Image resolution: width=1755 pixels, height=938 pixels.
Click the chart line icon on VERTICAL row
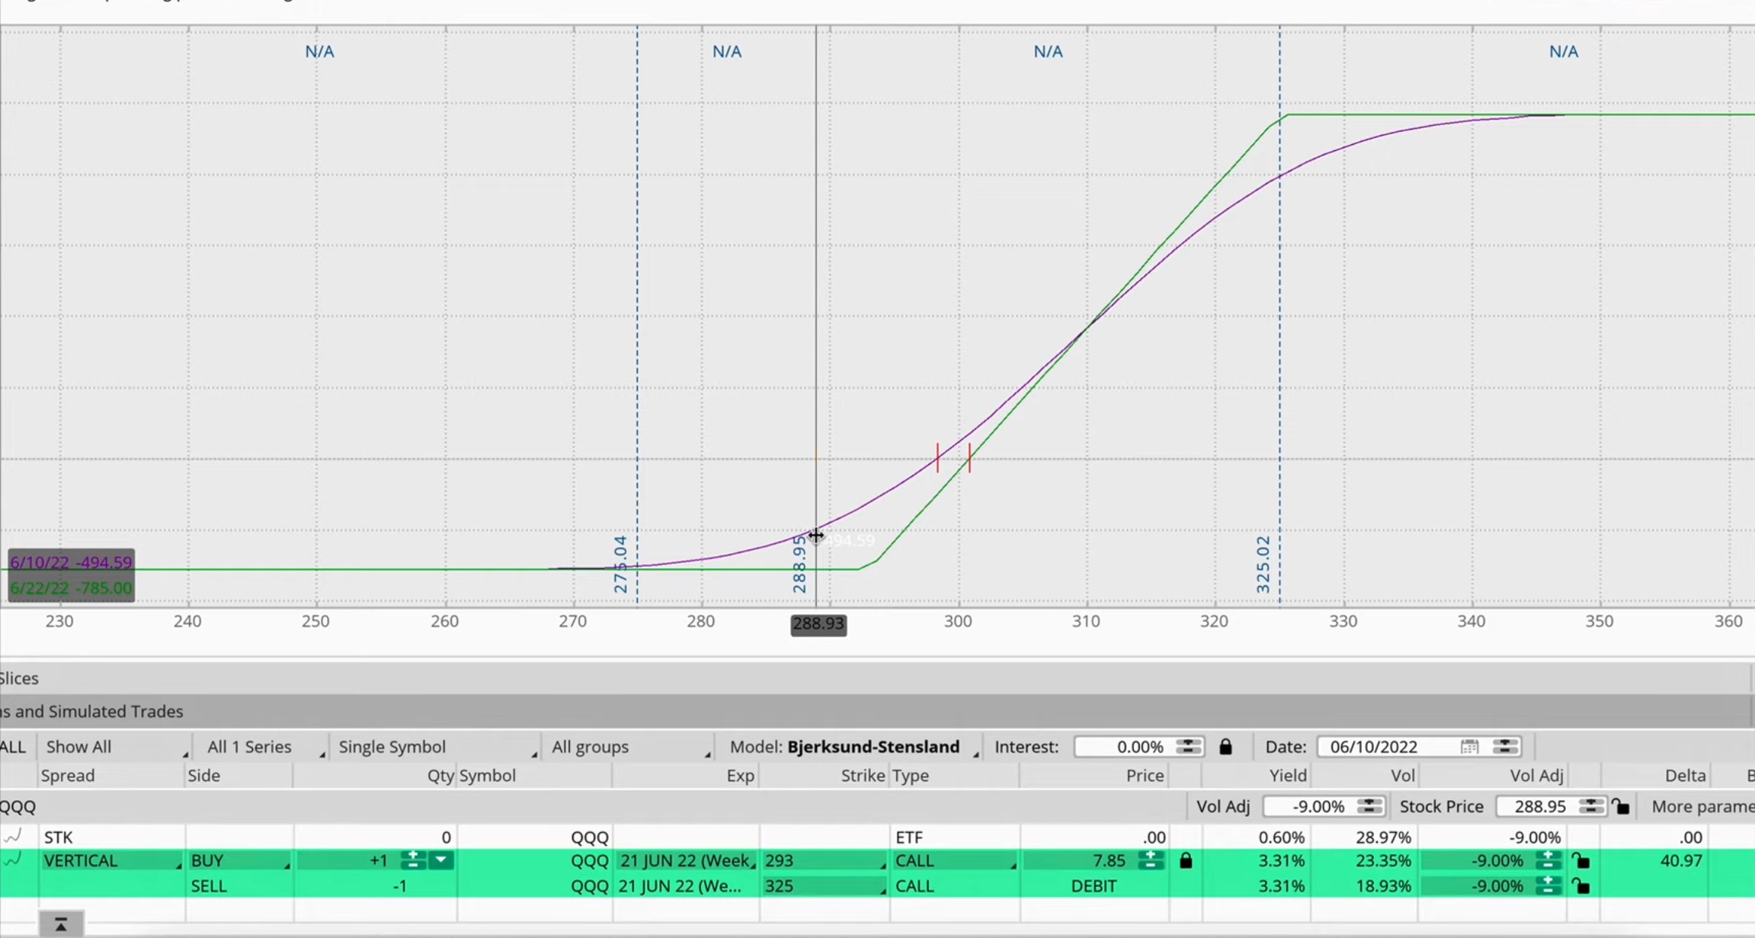[13, 860]
